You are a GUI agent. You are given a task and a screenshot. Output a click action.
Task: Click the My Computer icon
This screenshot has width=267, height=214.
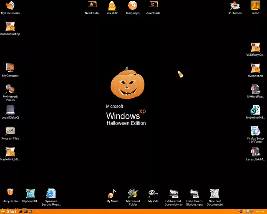pyautogui.click(x=10, y=68)
